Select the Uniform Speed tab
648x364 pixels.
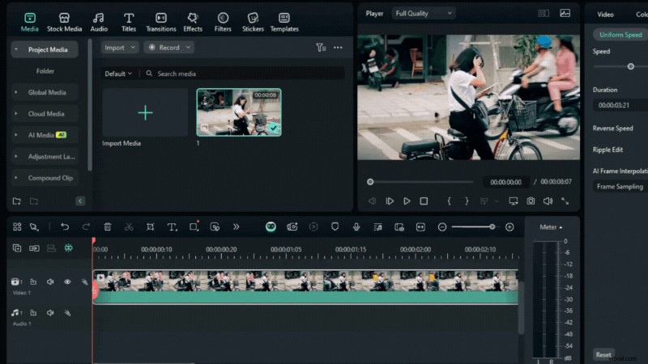pos(620,35)
